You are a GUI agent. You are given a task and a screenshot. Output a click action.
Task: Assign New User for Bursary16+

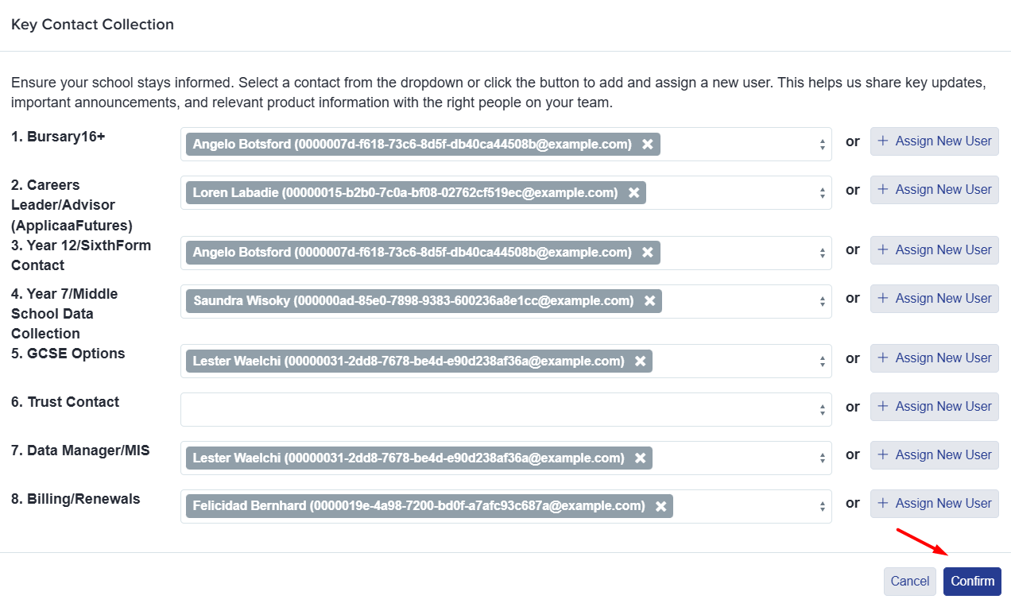[x=935, y=141]
